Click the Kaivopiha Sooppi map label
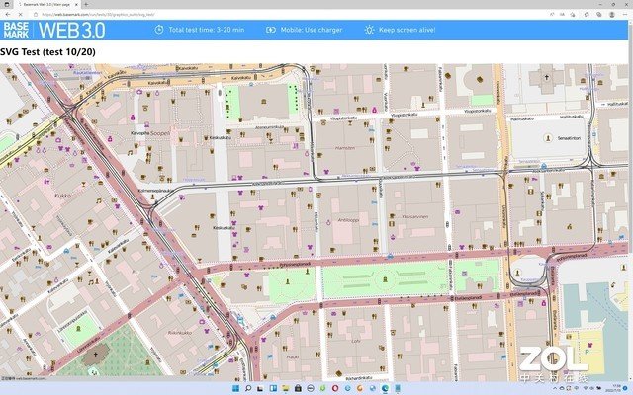This screenshot has height=395, width=633. click(x=150, y=133)
